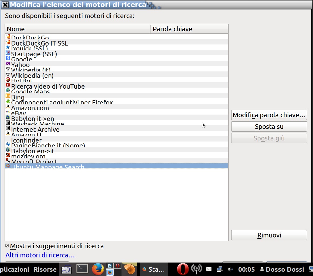Select the Amazon IT row
Viewport: 313px width, 276px height.
(x=117, y=133)
